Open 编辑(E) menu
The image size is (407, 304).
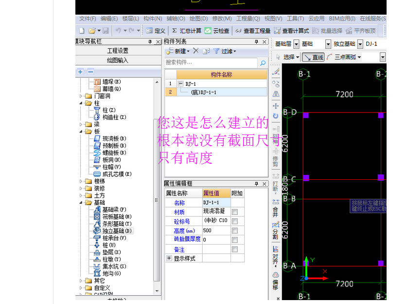[x=109, y=19]
